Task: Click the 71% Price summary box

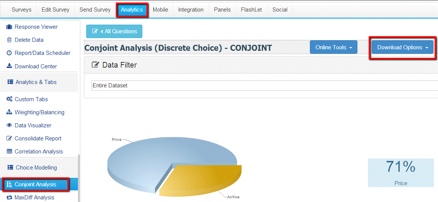Action: (x=401, y=173)
